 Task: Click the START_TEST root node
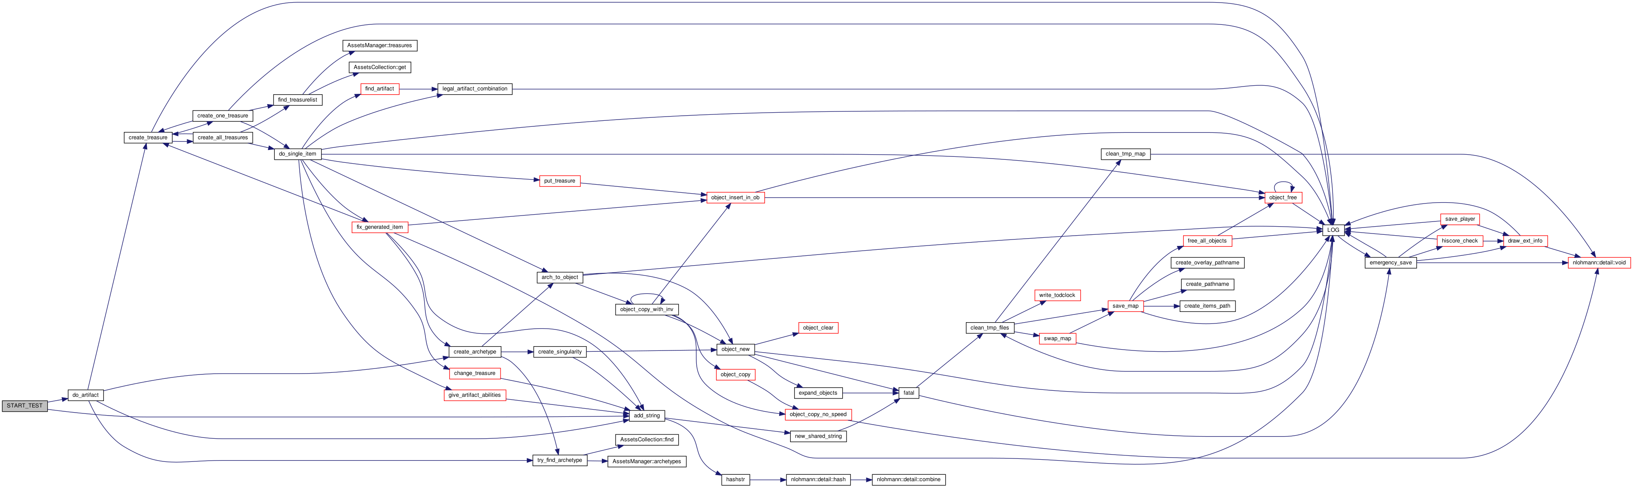[x=25, y=406]
